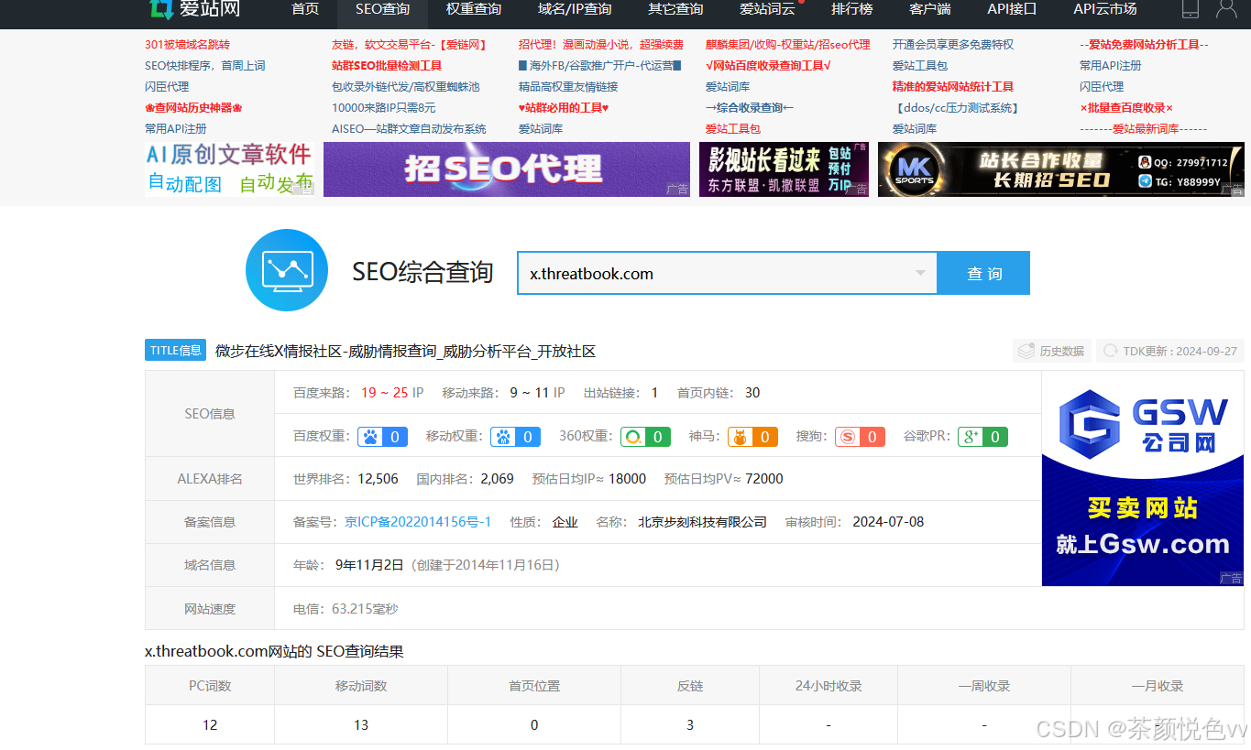Screen dimensions: 1251x750
Task: Open 精品高权重友情链接 link
Action: coord(568,87)
